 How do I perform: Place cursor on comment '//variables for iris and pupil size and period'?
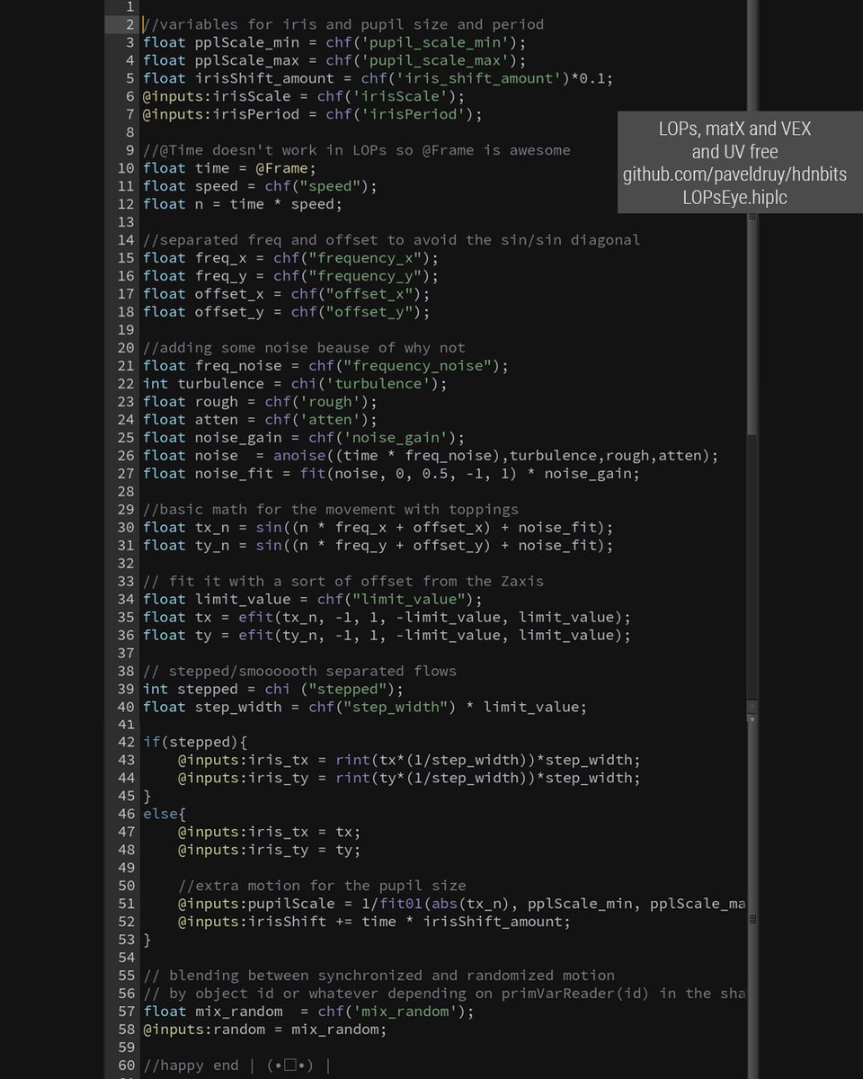tap(343, 24)
